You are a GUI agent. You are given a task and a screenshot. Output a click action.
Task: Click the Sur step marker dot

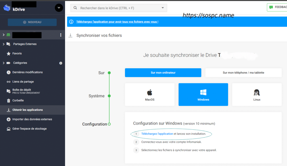tap(109, 73)
